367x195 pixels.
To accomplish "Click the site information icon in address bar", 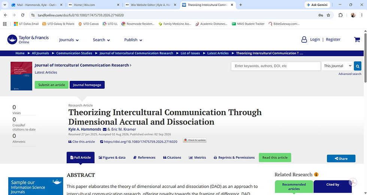I will [33, 15].
